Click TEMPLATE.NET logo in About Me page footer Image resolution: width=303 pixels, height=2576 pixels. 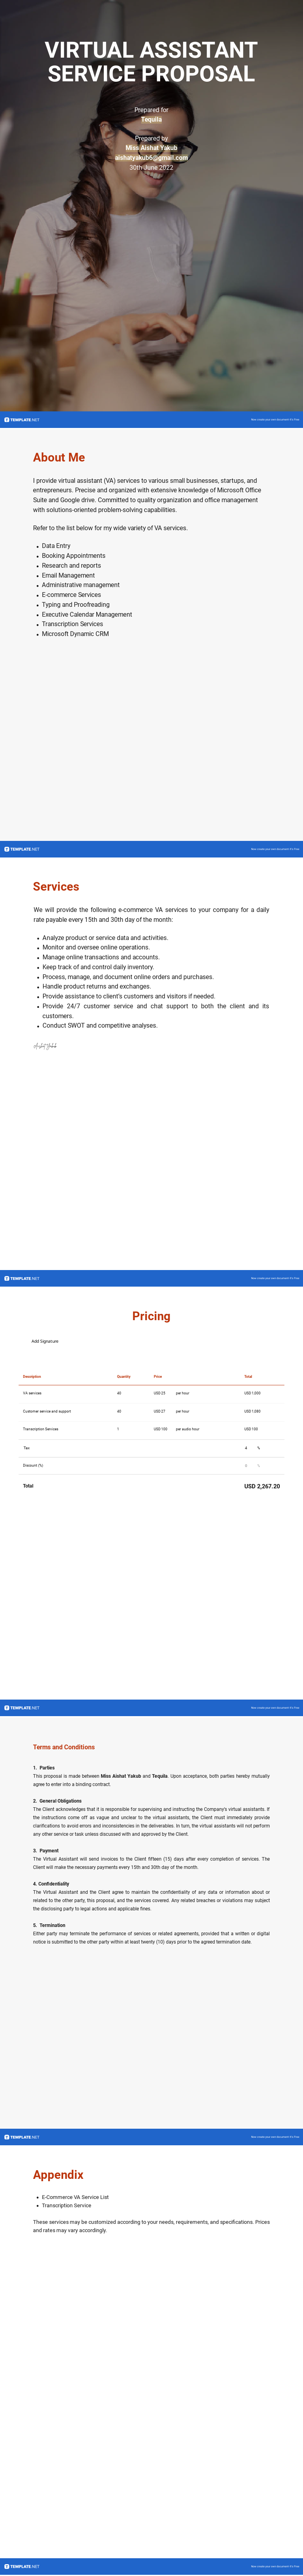coord(22,849)
